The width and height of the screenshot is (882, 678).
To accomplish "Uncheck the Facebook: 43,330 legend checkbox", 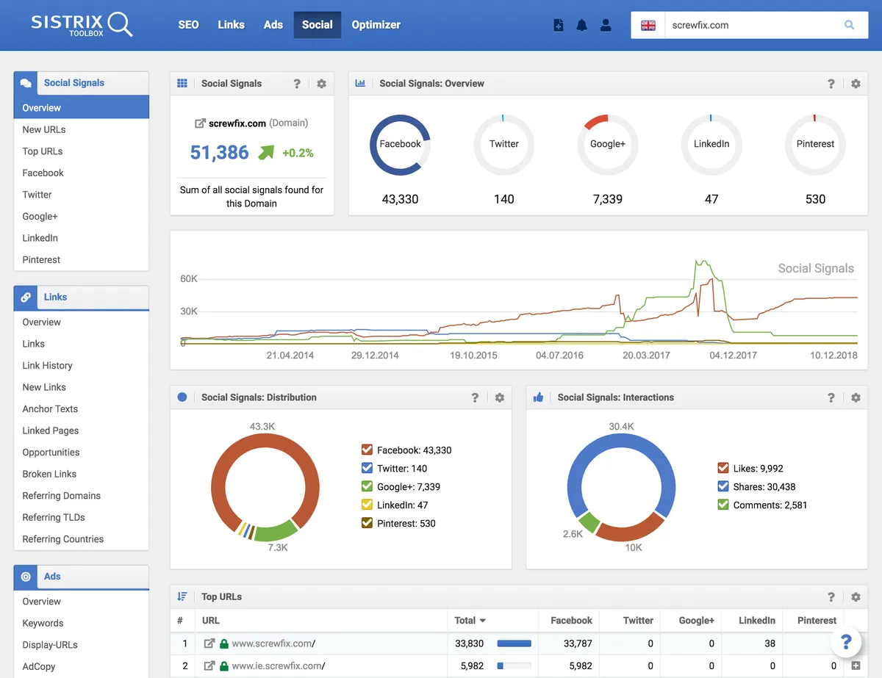I will pyautogui.click(x=367, y=450).
